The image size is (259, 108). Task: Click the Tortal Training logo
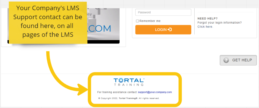pos(129,82)
